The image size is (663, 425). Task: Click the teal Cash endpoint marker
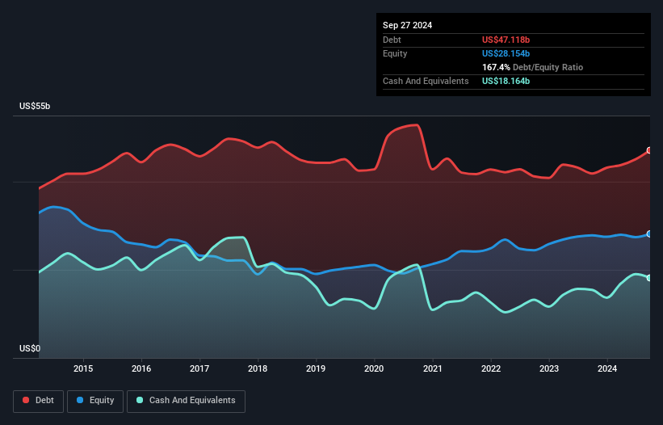649,278
